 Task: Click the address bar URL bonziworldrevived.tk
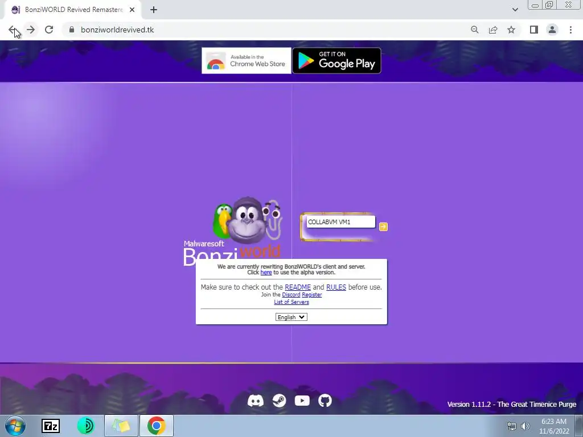click(117, 30)
